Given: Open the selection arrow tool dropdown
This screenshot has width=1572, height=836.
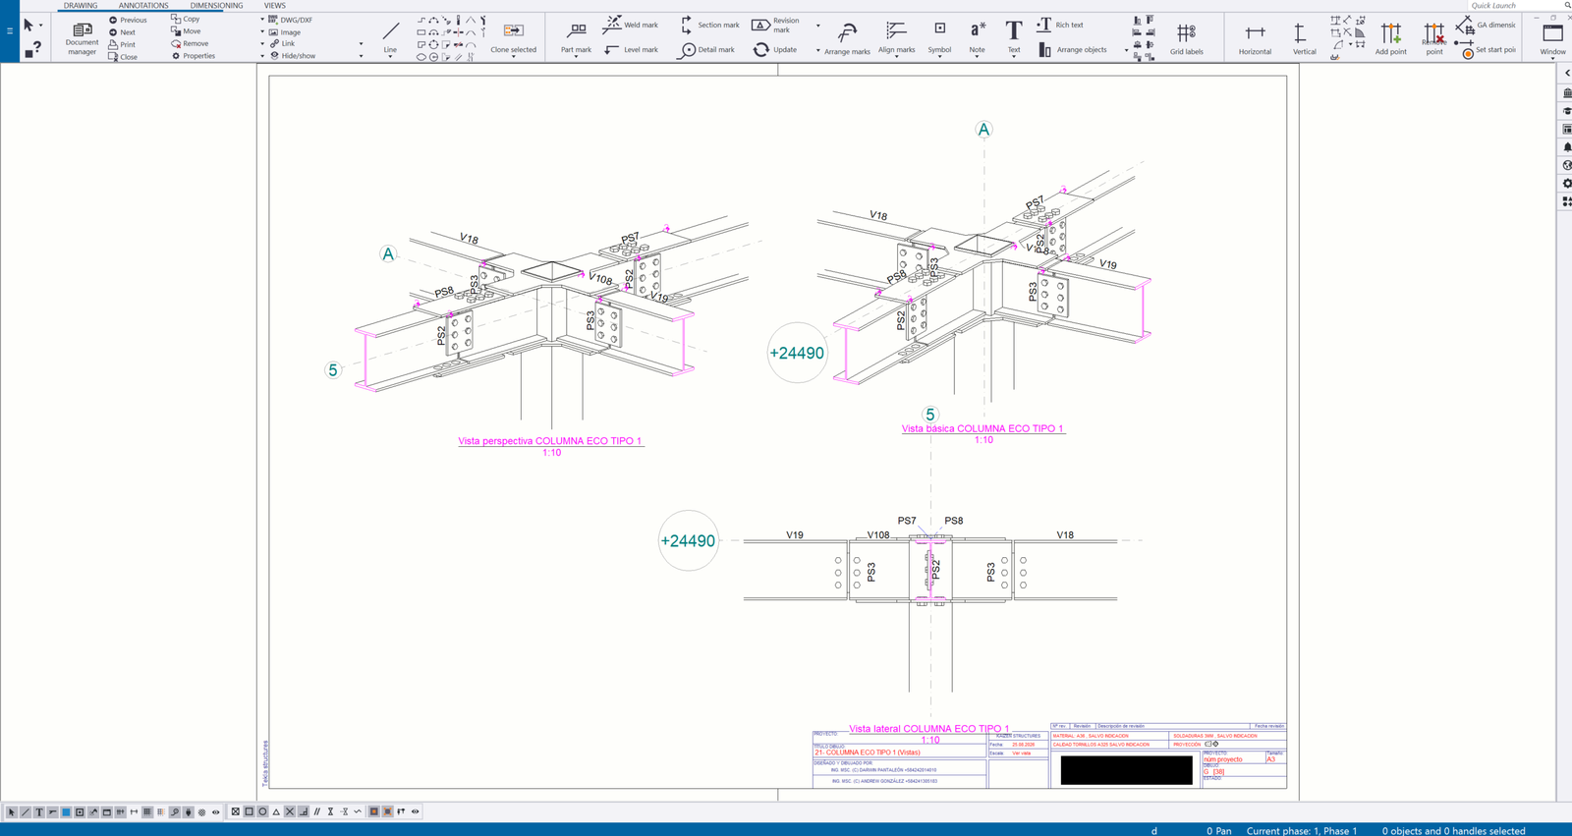Looking at the screenshot, I should point(40,25).
